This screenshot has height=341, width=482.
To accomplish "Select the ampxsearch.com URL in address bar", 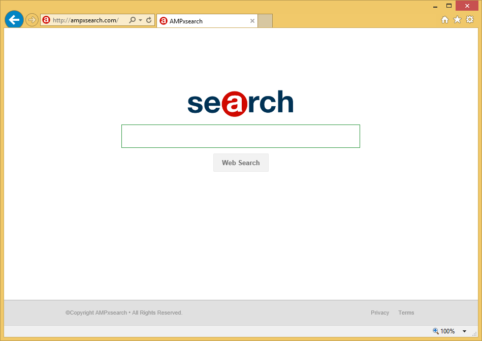I will pyautogui.click(x=86, y=20).
